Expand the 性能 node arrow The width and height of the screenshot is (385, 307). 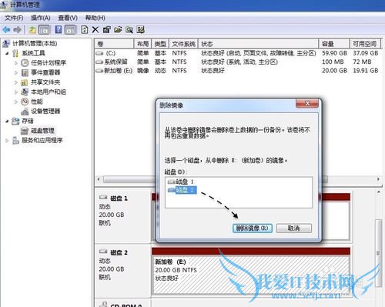tap(16, 102)
